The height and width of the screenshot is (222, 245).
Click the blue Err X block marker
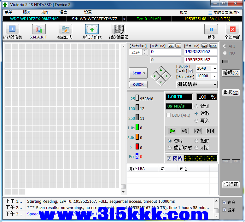pyautogui.click(x=137, y=156)
